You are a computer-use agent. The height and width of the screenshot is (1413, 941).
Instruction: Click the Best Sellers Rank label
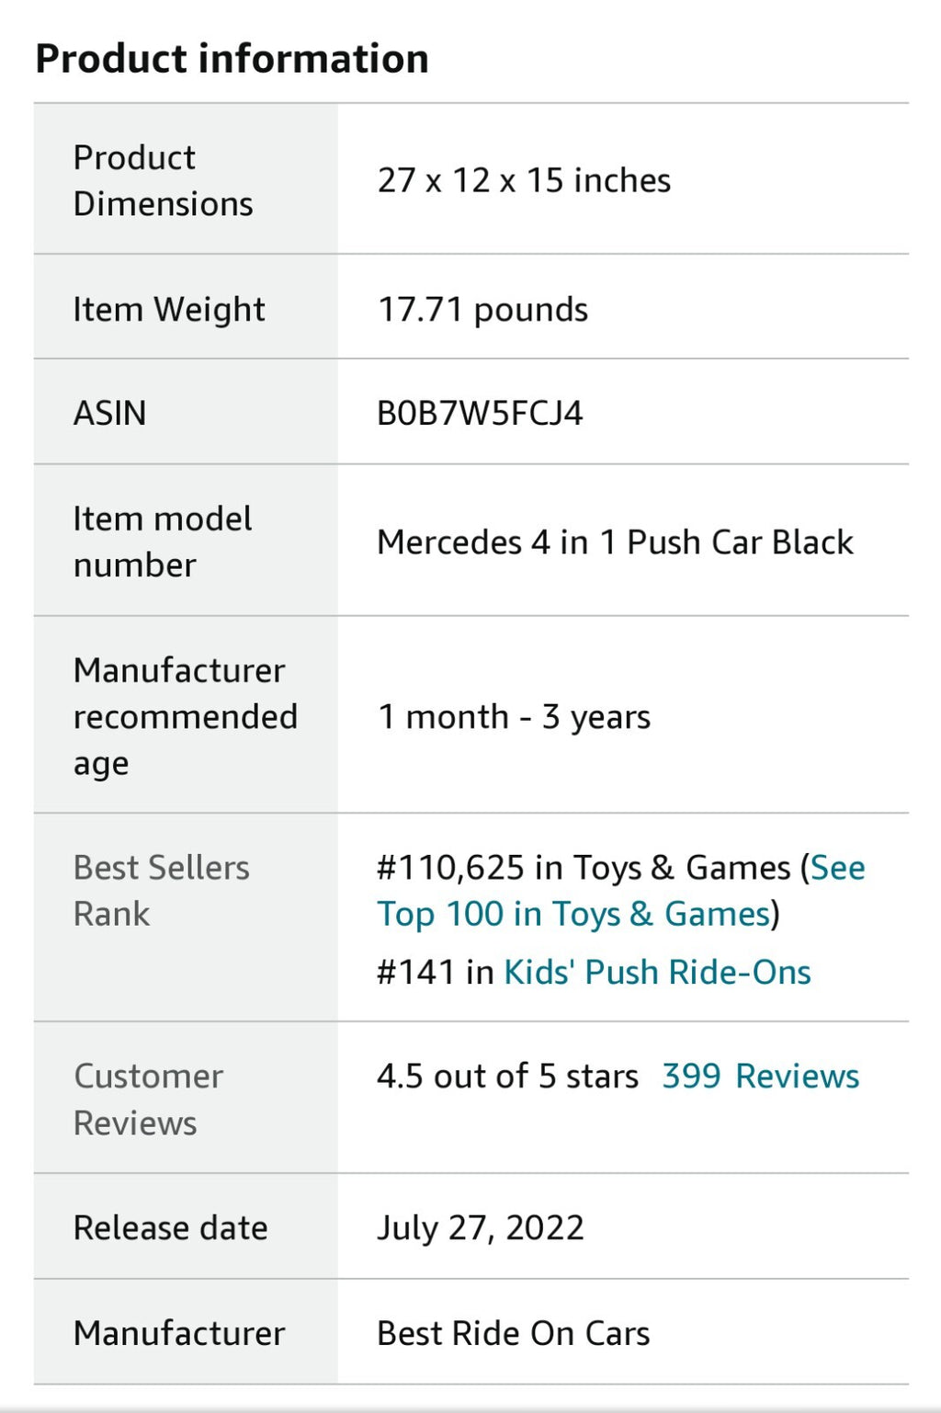tap(161, 890)
